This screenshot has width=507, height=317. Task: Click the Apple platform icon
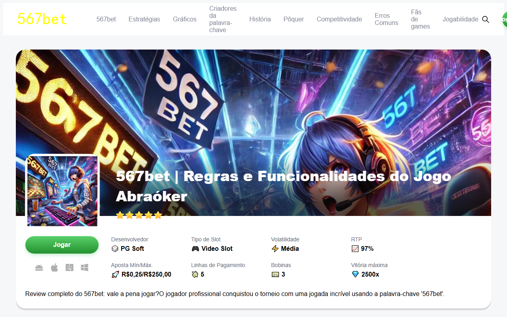pos(54,268)
